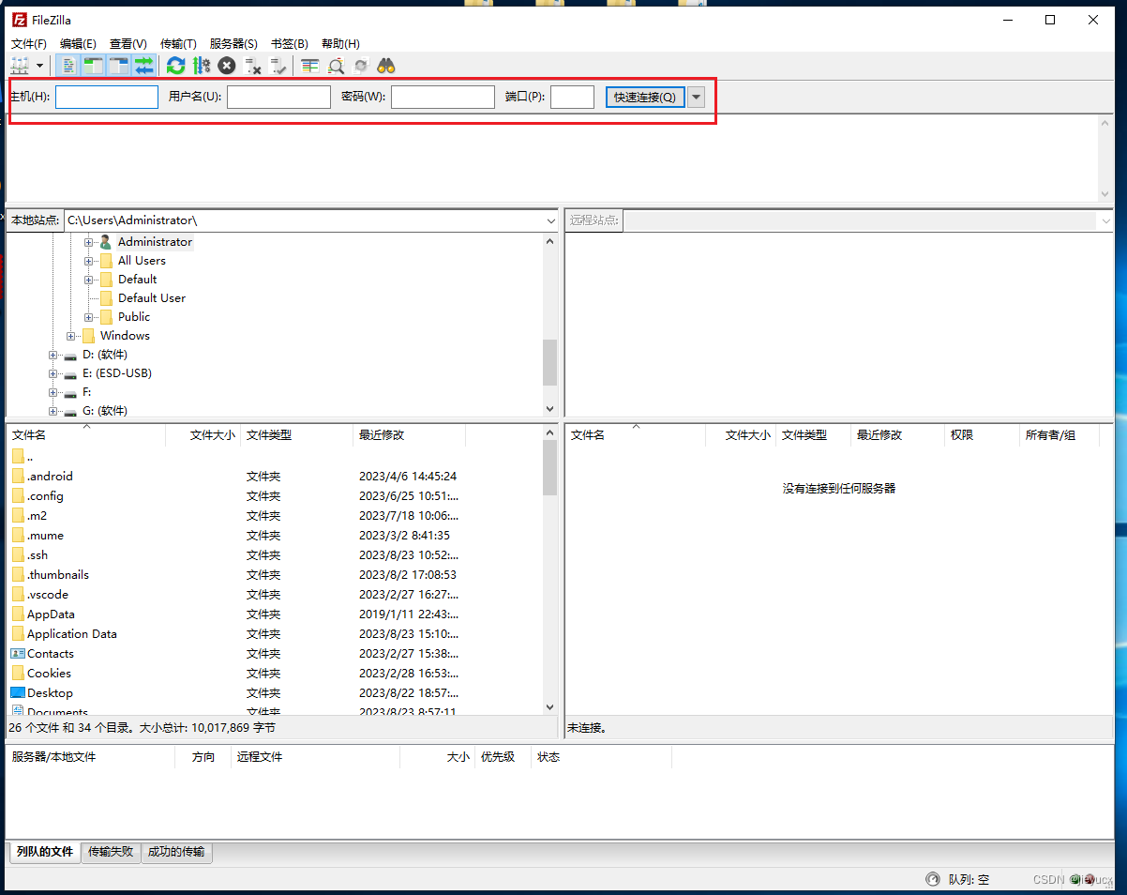This screenshot has height=895, width=1127.
Task: Open the local site path dropdown
Action: click(550, 220)
